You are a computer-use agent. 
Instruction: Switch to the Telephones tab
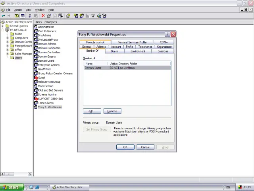[145, 47]
